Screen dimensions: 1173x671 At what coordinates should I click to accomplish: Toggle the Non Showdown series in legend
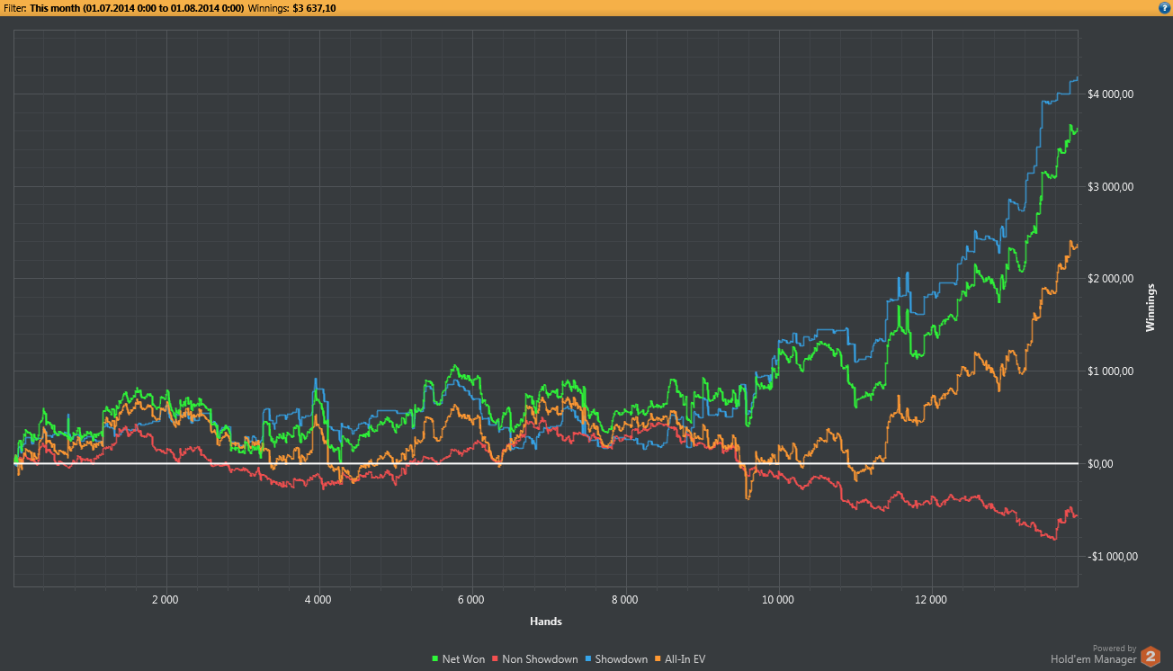click(537, 659)
